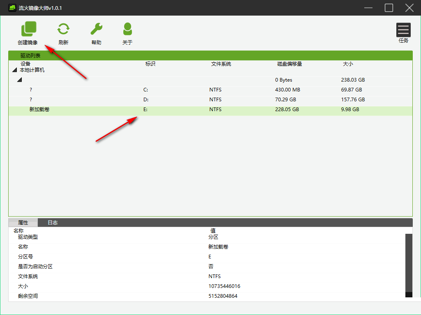Collapse the 本地计算机 tree node

pyautogui.click(x=15, y=70)
